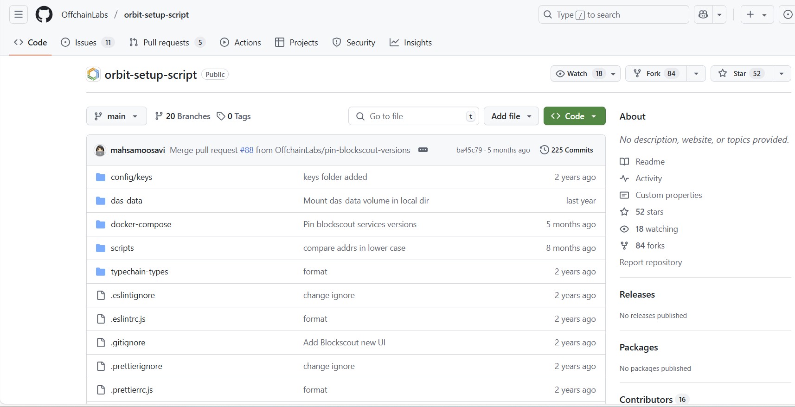Expand the commit message ellipsis button

click(423, 150)
